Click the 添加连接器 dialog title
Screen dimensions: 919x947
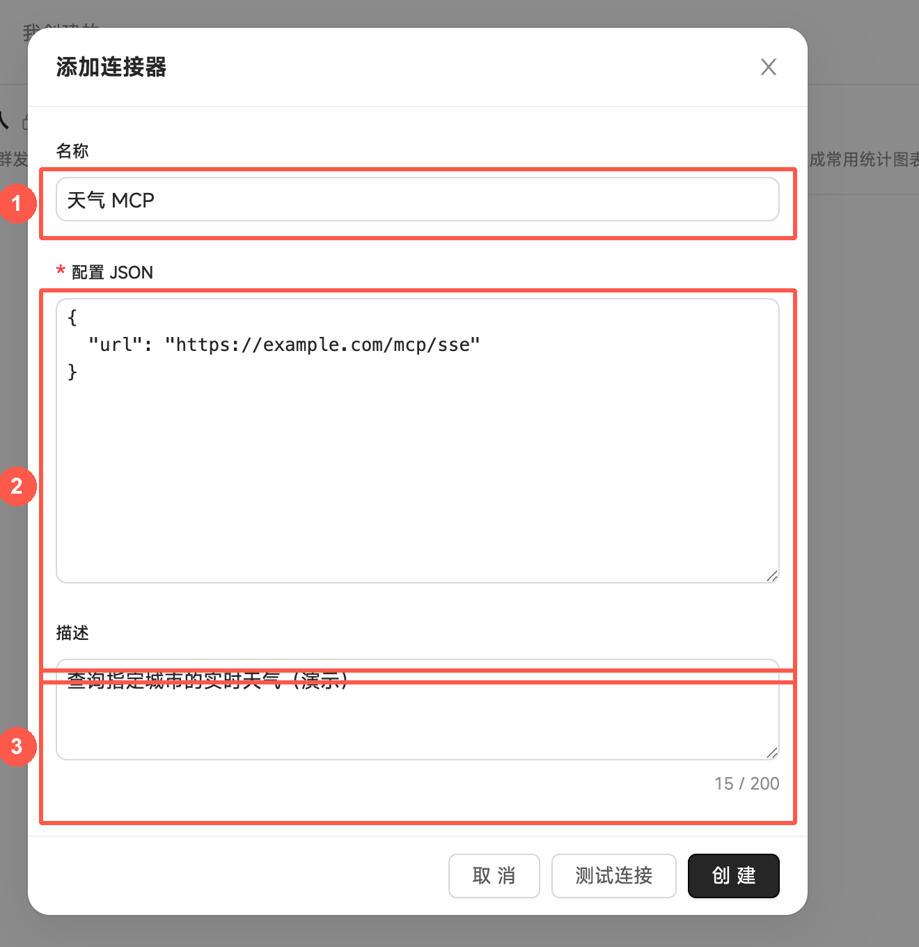111,67
